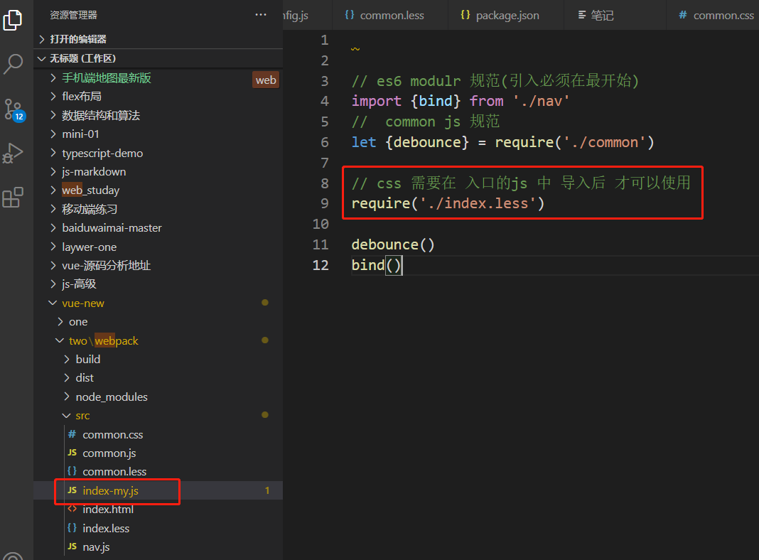759x560 pixels.
Task: Switch to the partially hidden config.js tab
Action: pyautogui.click(x=307, y=15)
